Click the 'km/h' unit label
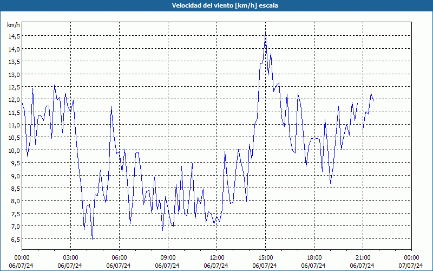The image size is (433, 271). 14,25
